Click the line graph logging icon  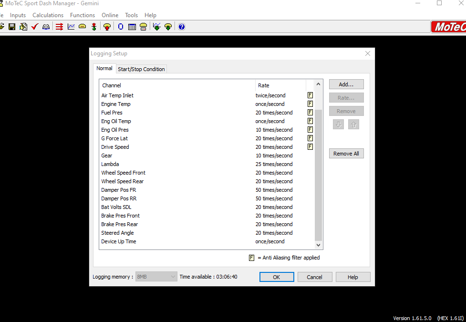(x=71, y=27)
